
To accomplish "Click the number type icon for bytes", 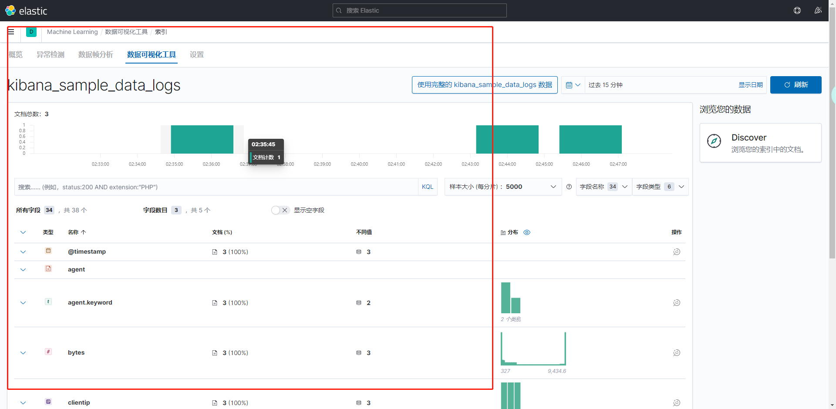I will (48, 352).
